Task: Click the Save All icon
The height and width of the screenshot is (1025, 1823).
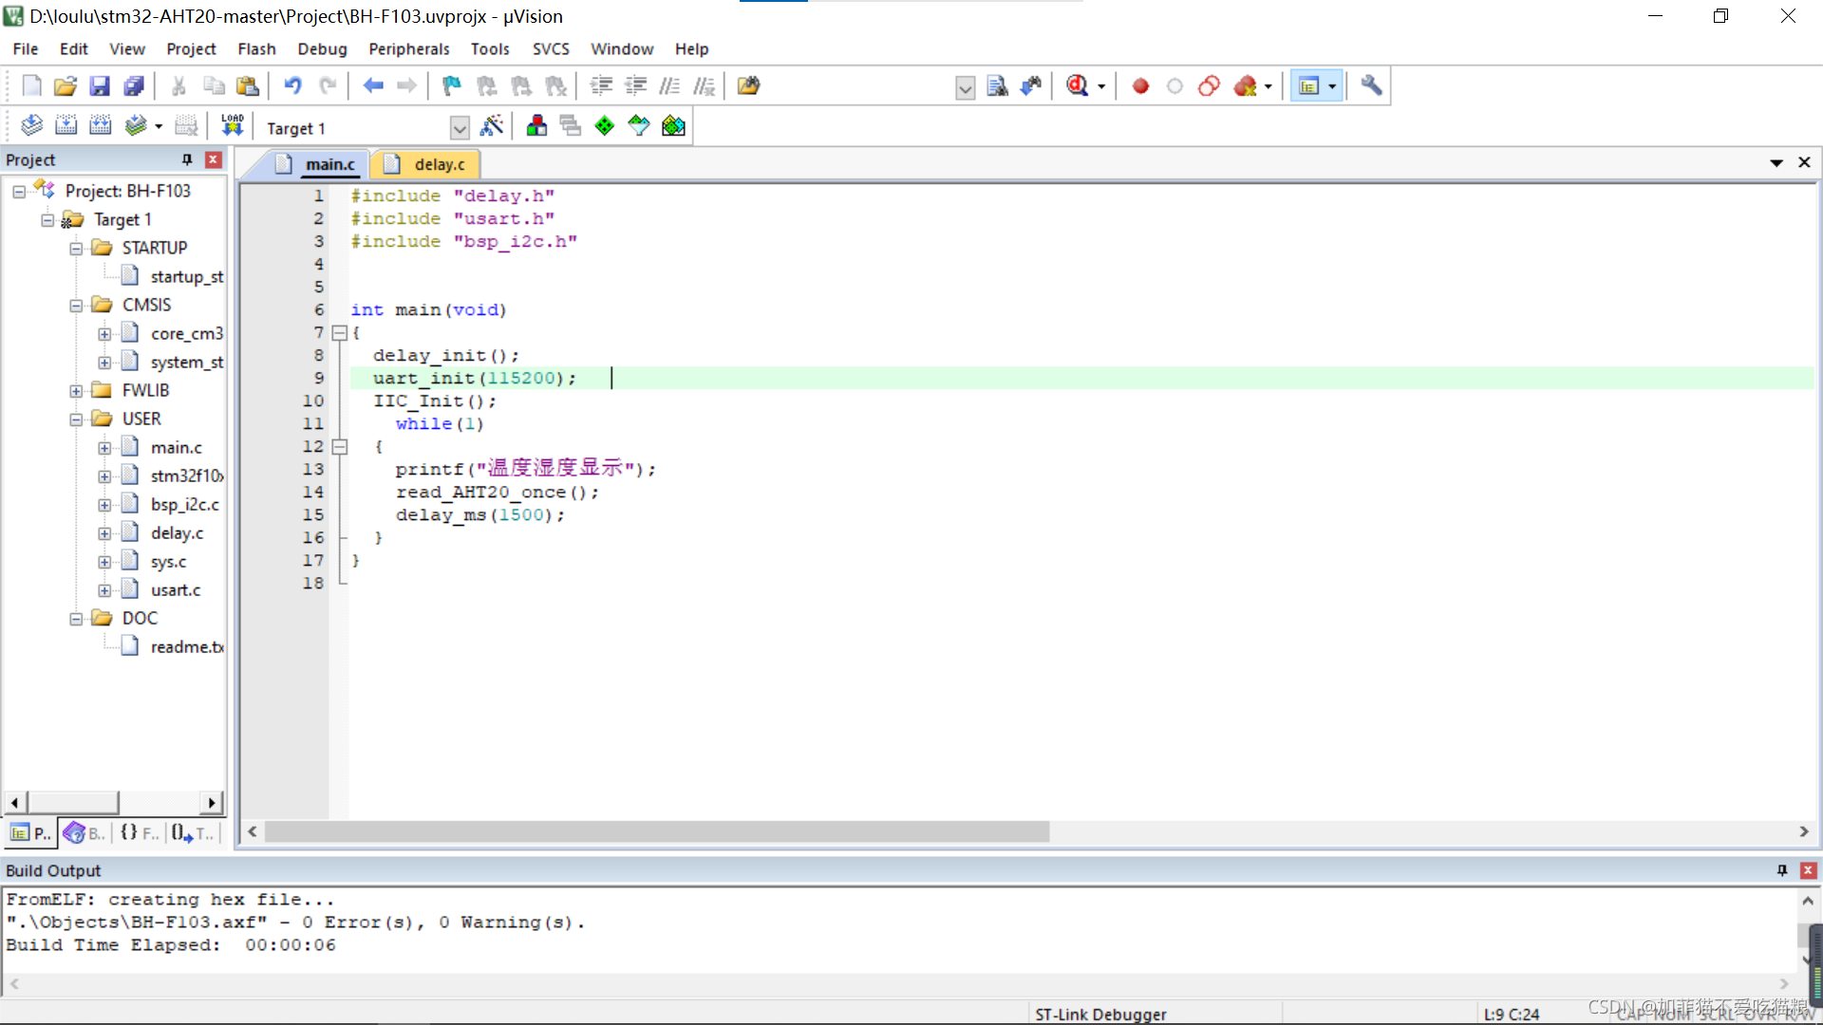Action: (134, 86)
